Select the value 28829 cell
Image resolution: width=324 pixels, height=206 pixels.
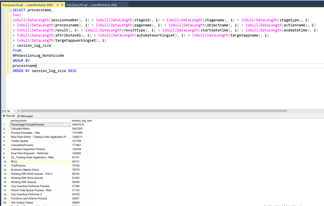(82, 203)
